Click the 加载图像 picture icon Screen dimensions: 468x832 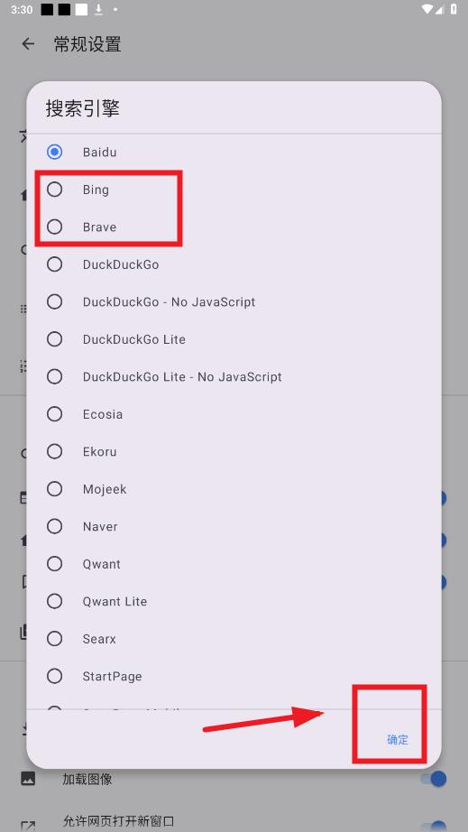click(x=28, y=779)
